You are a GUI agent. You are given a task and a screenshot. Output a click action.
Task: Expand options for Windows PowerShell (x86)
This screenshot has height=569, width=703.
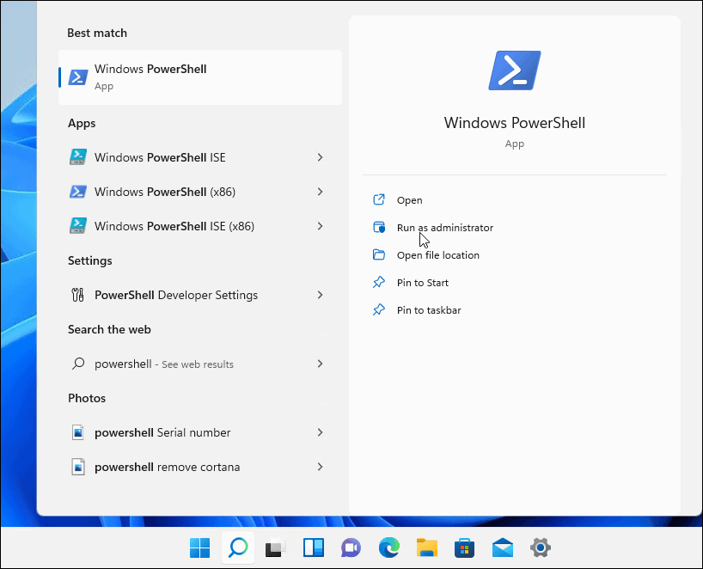(320, 192)
